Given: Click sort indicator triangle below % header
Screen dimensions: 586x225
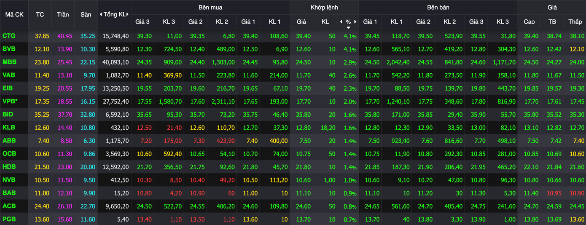Looking at the screenshot, I should 348,28.
